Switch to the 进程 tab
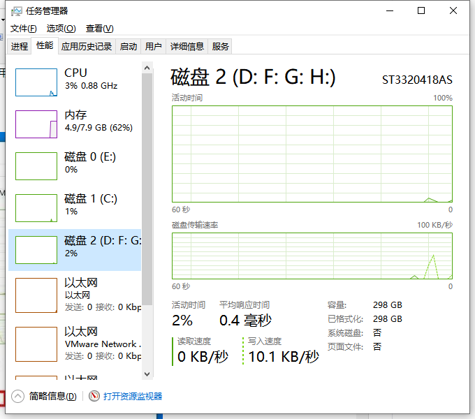The image size is (475, 419). 20,47
